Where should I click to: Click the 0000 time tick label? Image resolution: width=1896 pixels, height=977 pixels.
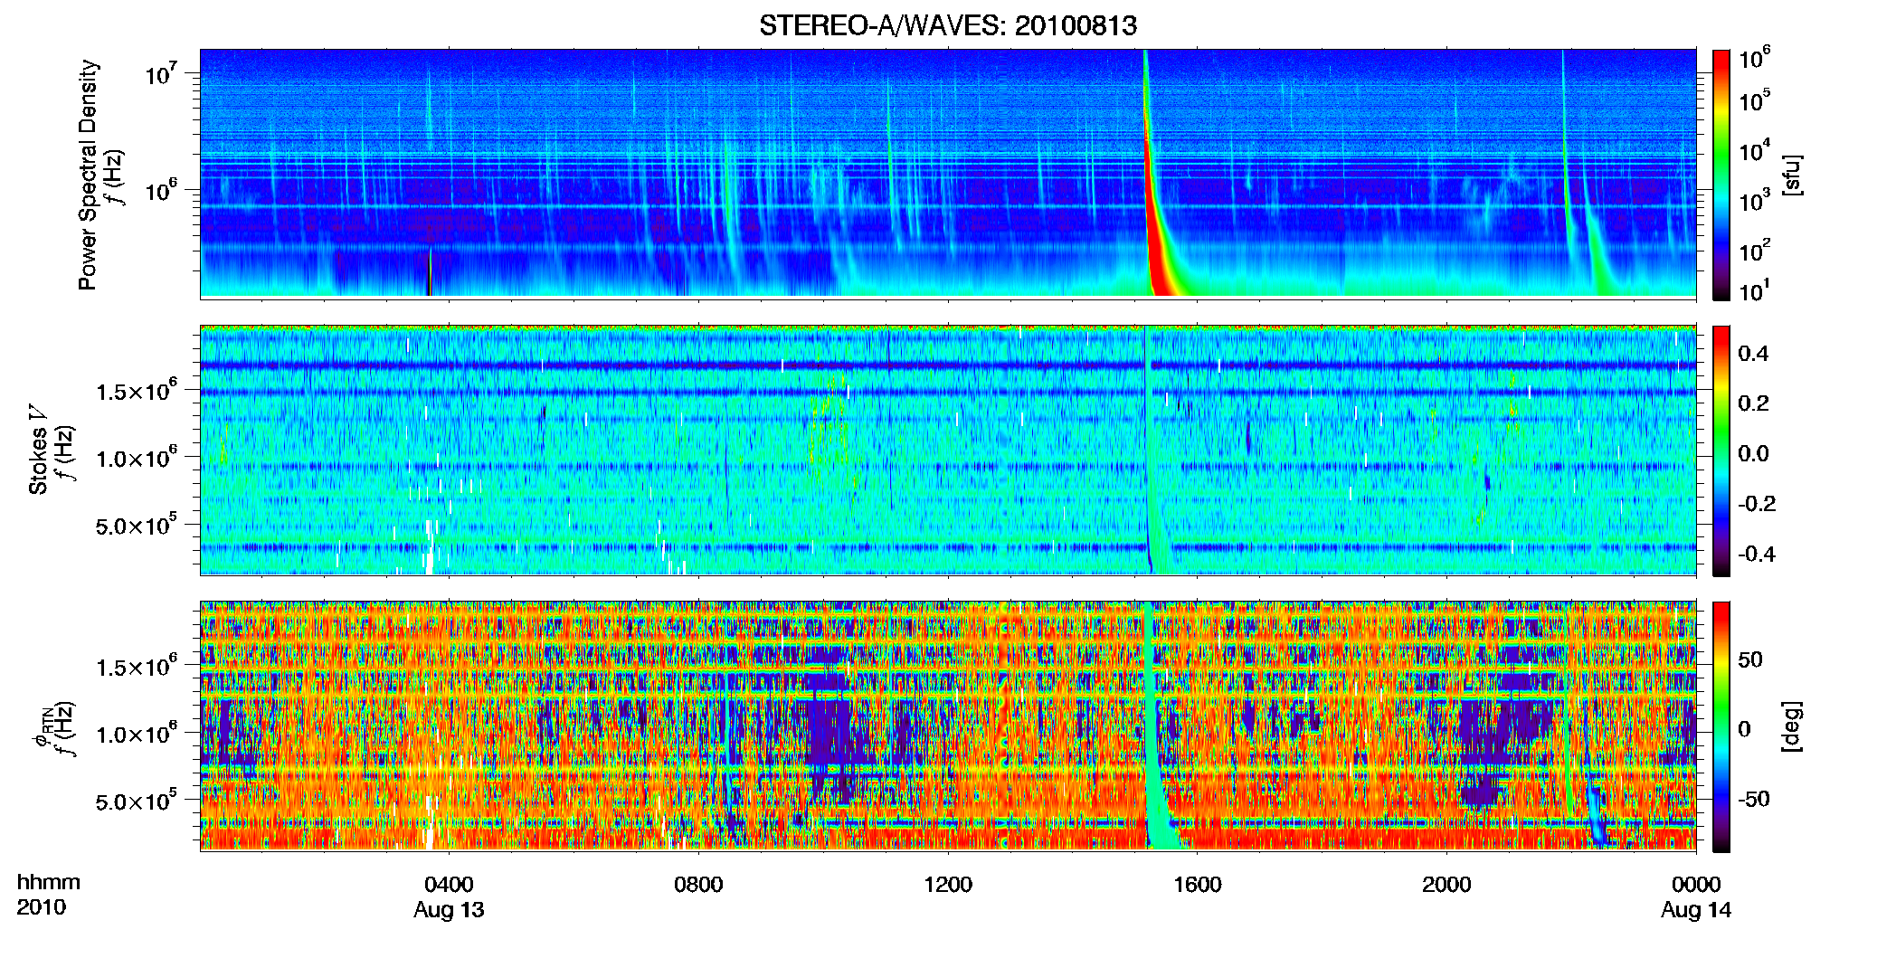[x=1696, y=884]
